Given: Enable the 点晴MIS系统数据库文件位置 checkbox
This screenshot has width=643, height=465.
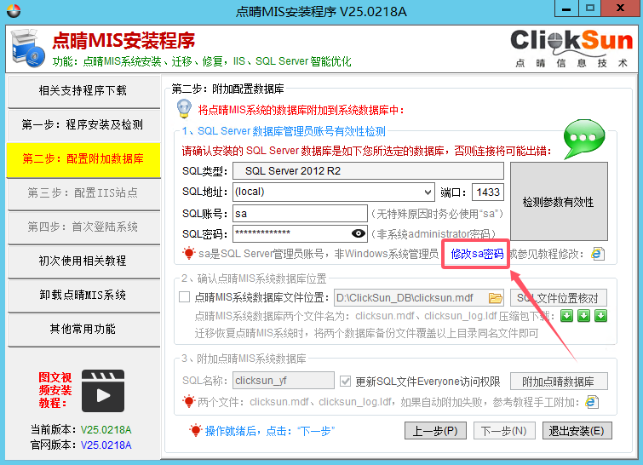Looking at the screenshot, I should (185, 298).
